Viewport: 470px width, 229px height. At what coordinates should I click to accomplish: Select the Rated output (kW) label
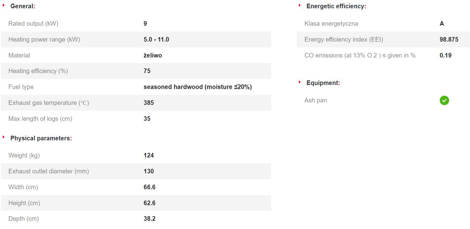(33, 24)
